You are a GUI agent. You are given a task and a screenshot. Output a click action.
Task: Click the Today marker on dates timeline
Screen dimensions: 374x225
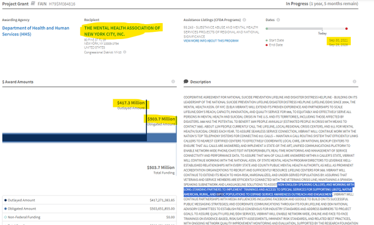[322, 29]
